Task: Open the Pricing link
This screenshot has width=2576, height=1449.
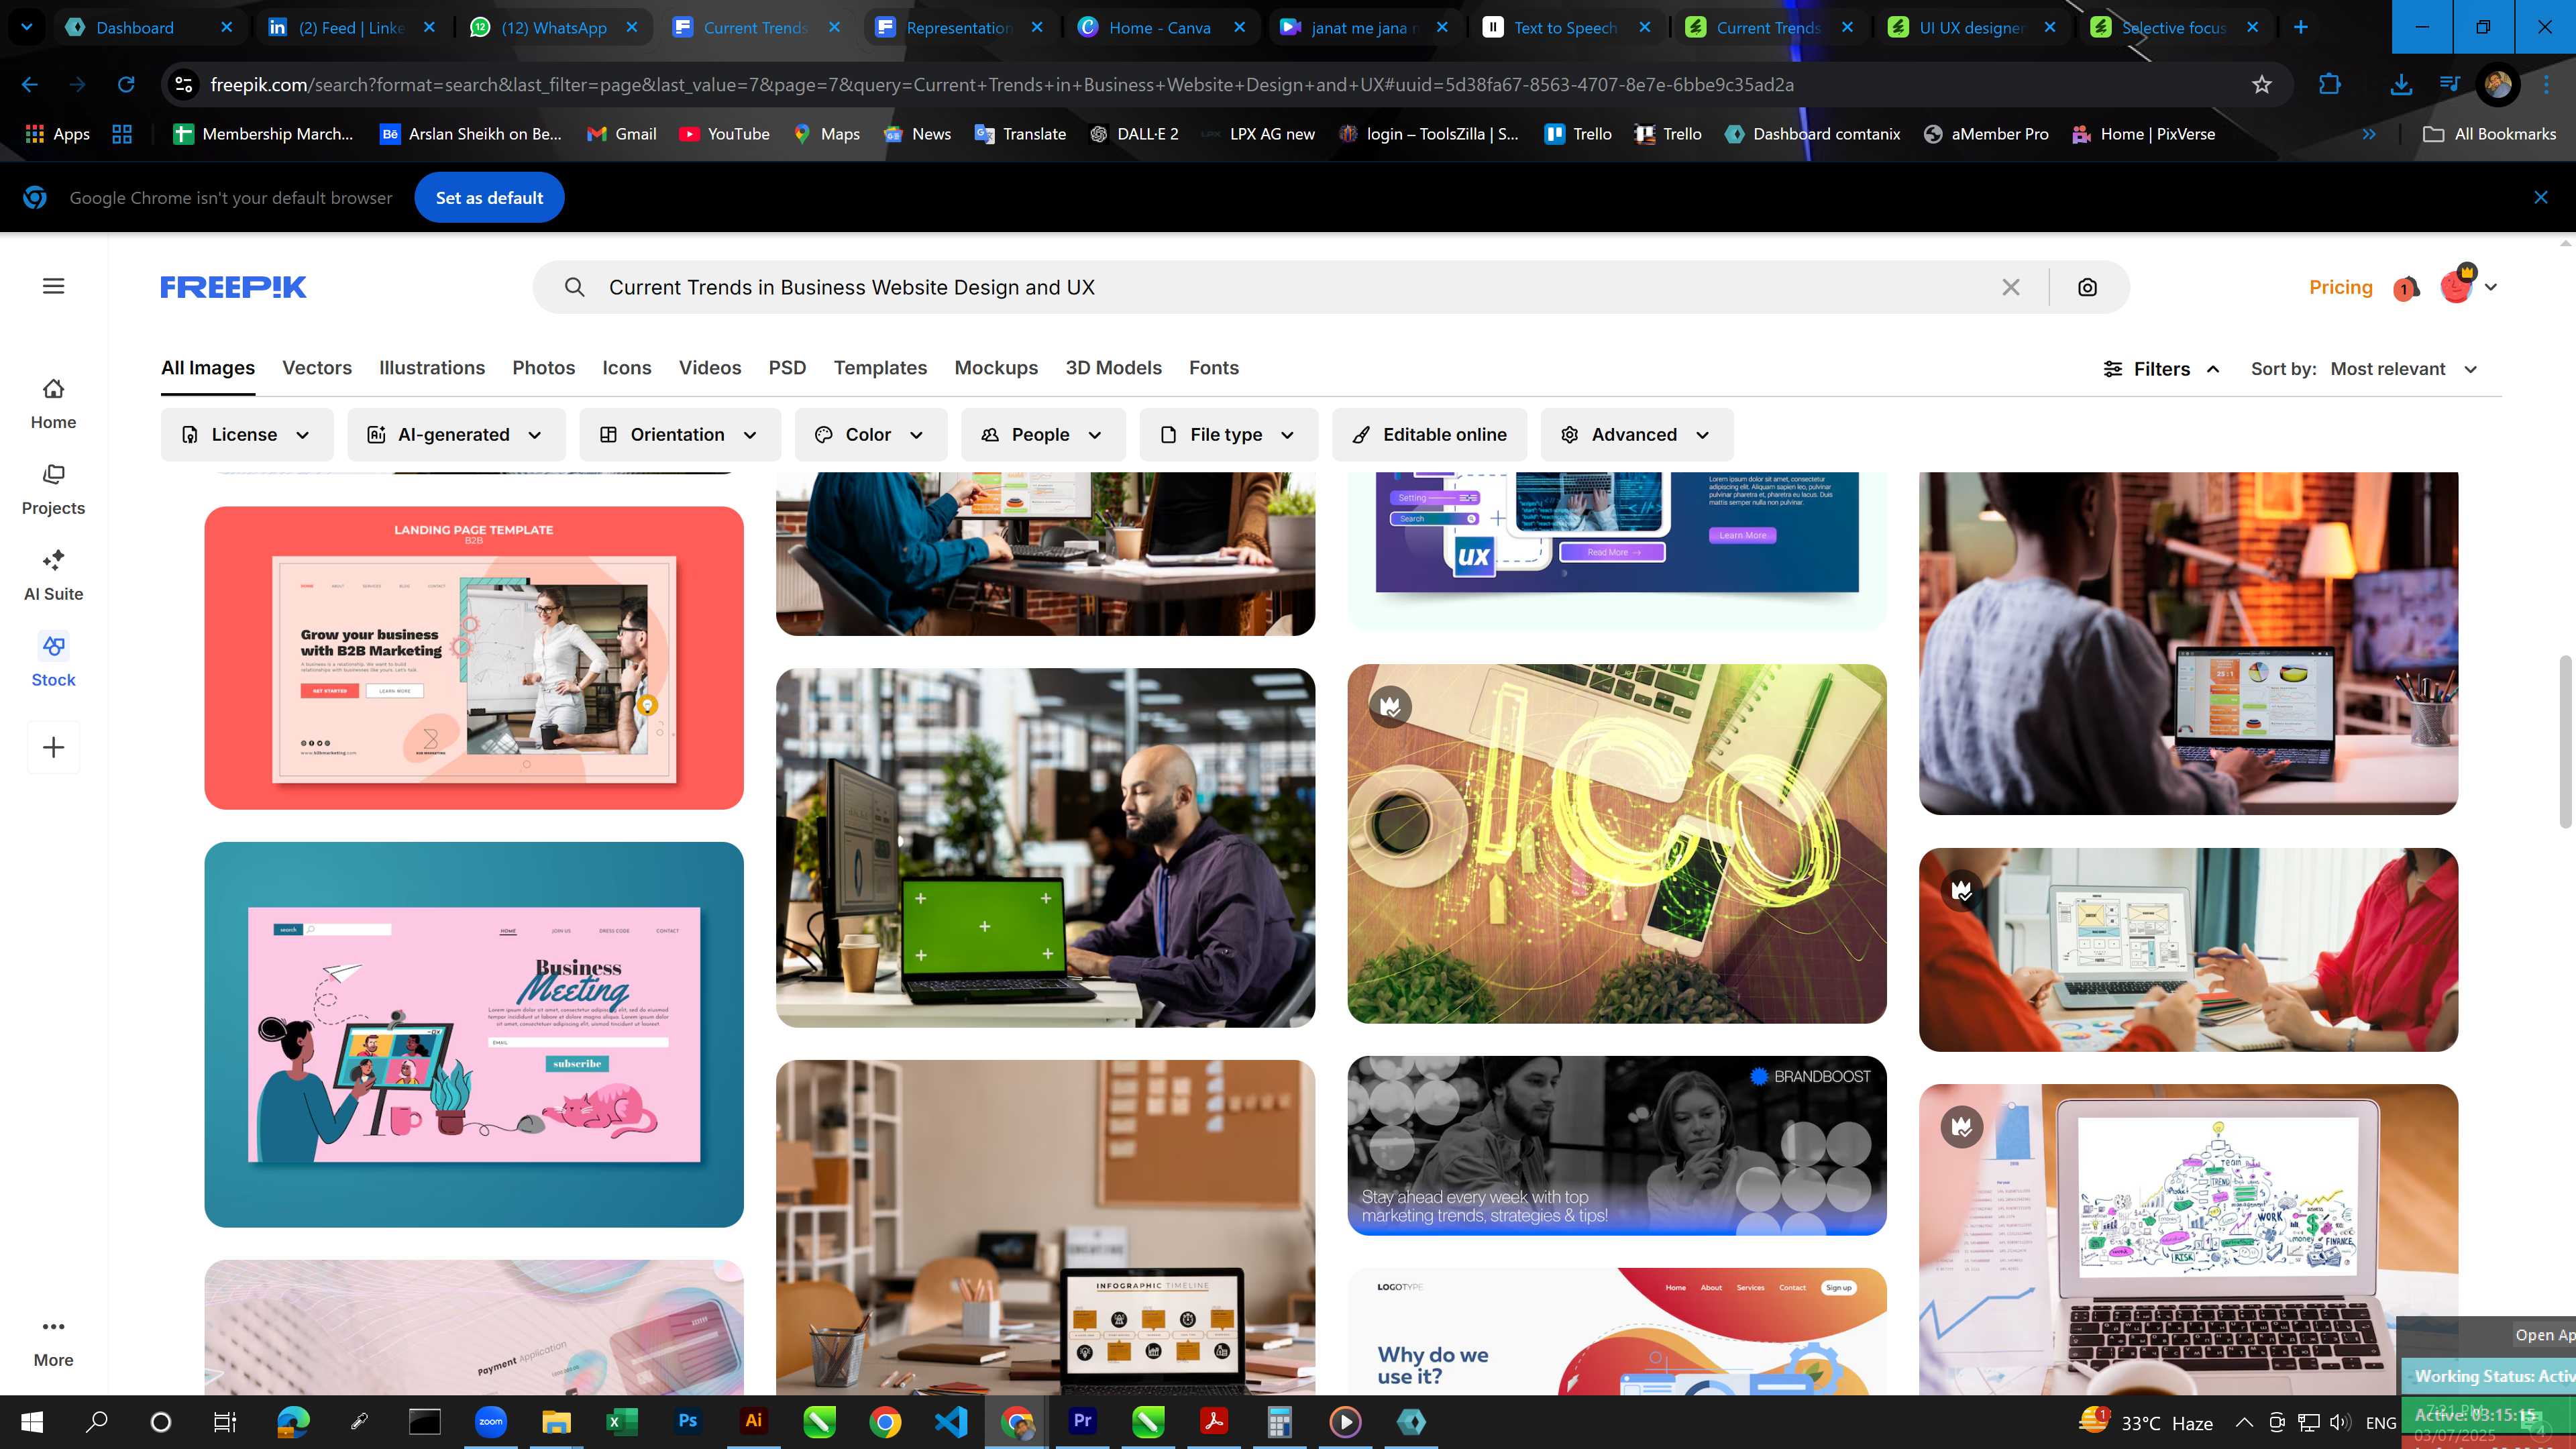Action: coord(2340,287)
